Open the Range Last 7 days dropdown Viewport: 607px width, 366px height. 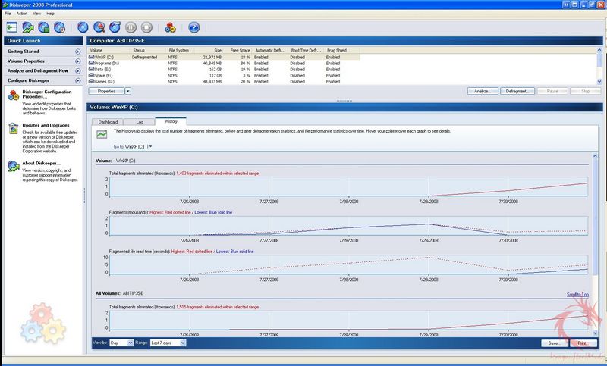pyautogui.click(x=167, y=343)
